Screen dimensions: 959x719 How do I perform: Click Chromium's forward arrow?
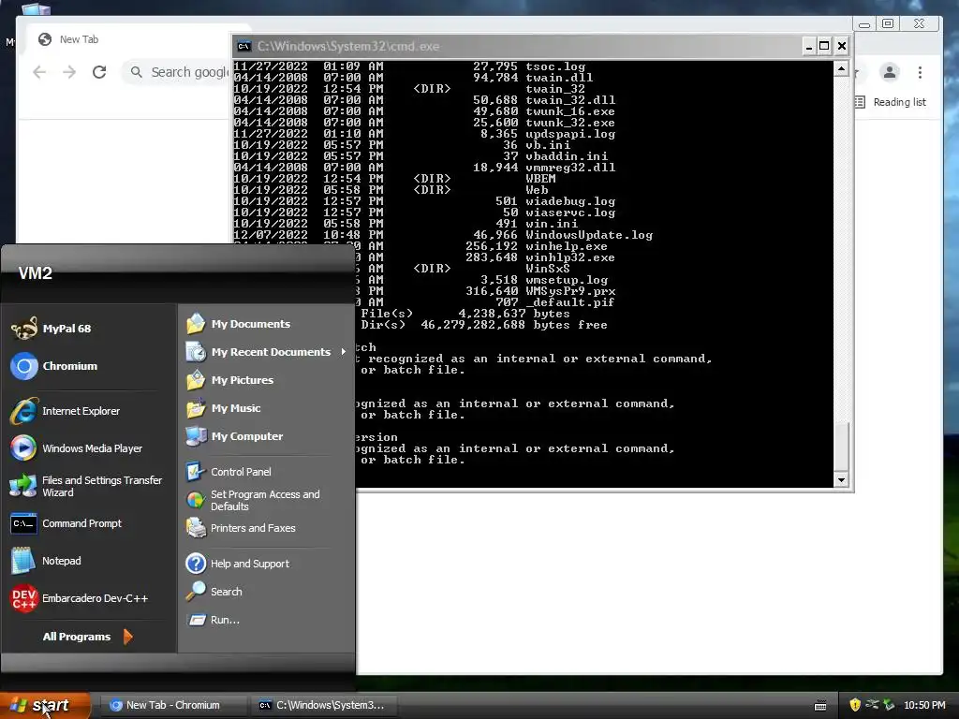(x=69, y=72)
